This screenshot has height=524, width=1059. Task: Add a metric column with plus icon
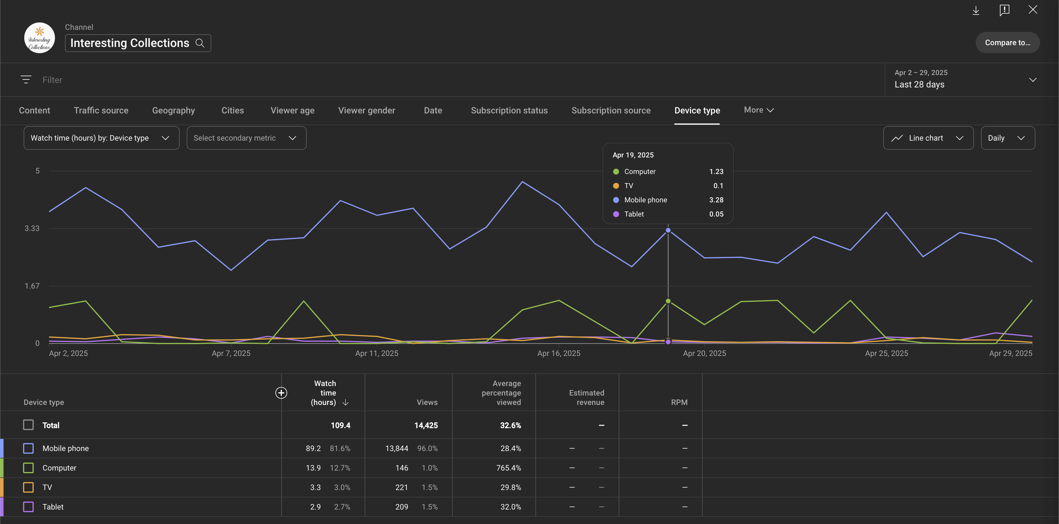(x=281, y=393)
